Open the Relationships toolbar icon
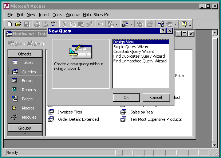The height and width of the screenshot is (158, 221). pyautogui.click(x=161, y=24)
